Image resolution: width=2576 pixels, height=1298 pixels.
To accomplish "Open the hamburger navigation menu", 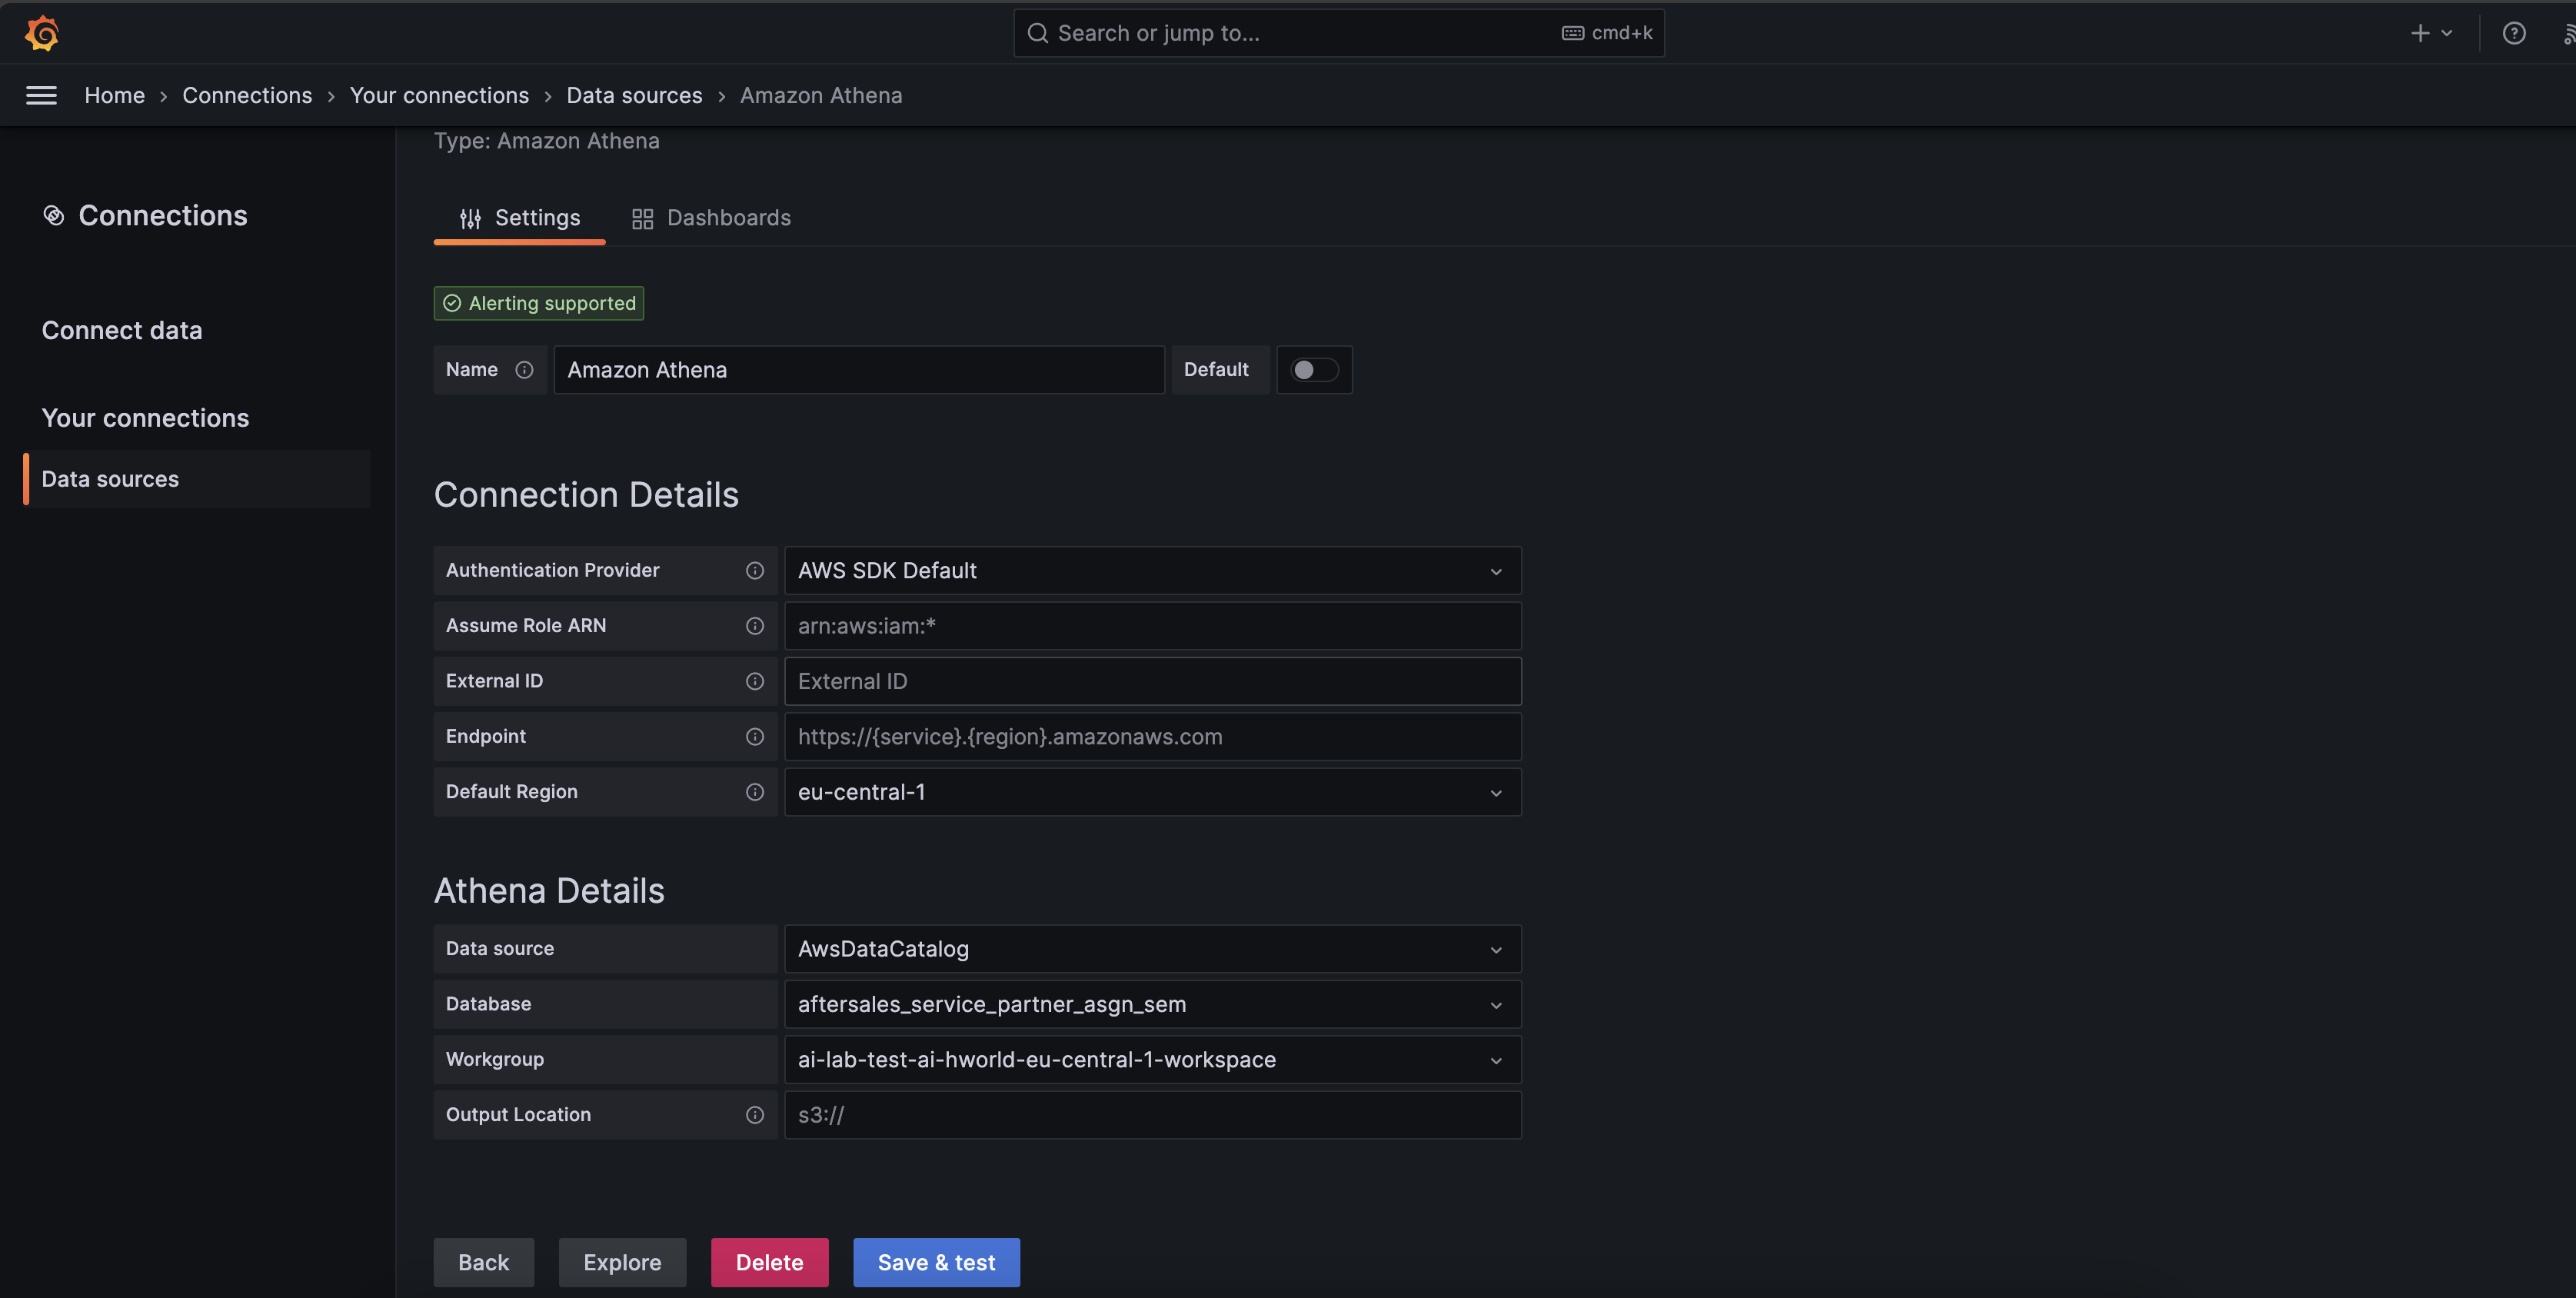I will coord(41,95).
